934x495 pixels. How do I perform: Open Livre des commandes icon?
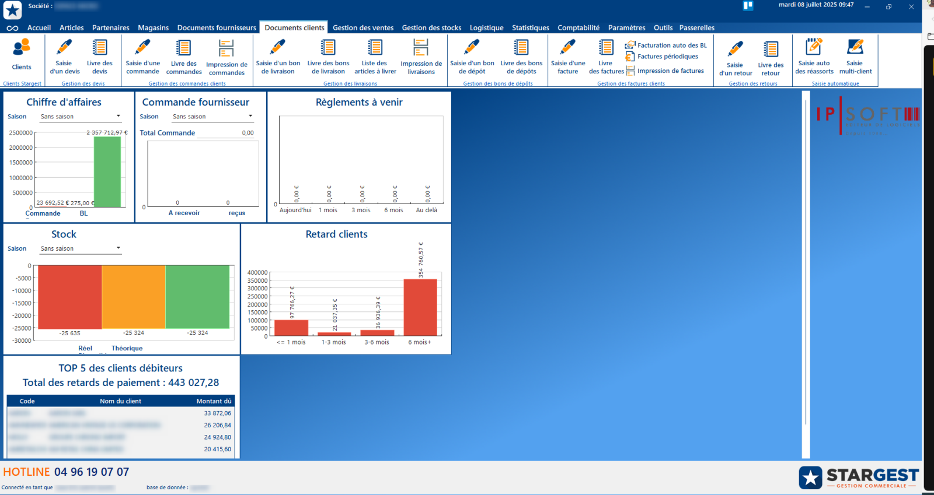[184, 48]
